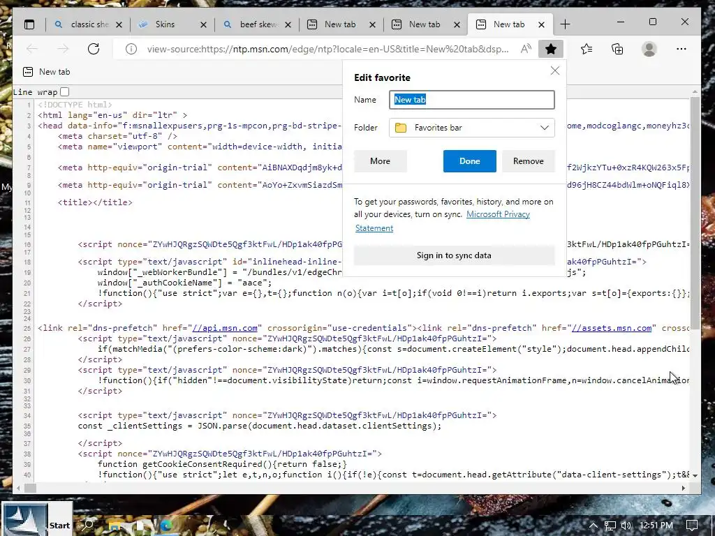715x536 pixels.
Task: Click the scroll left arrow
Action: point(17,488)
